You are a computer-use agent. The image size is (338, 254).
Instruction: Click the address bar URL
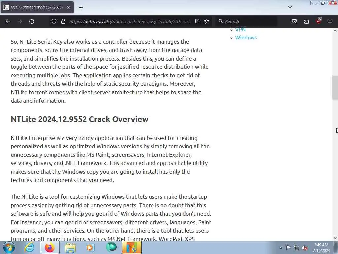(130, 21)
